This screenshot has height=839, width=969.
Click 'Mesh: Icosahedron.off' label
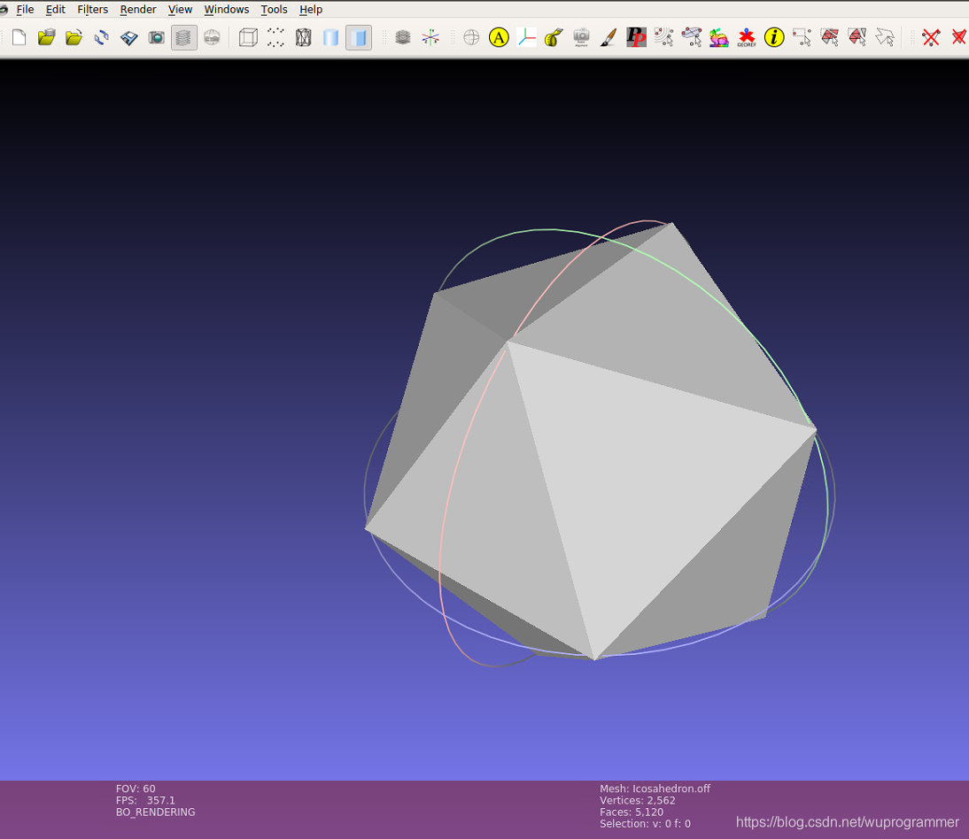655,789
